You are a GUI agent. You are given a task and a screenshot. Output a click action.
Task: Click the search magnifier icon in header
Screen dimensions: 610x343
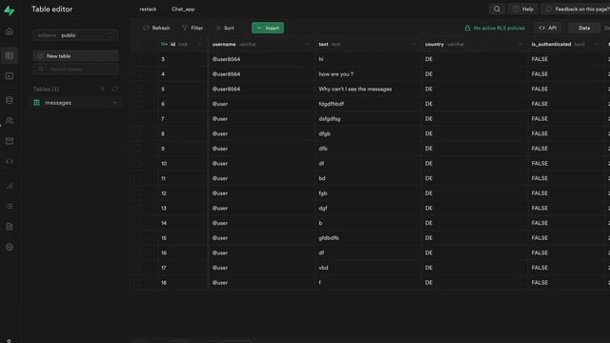click(x=497, y=9)
